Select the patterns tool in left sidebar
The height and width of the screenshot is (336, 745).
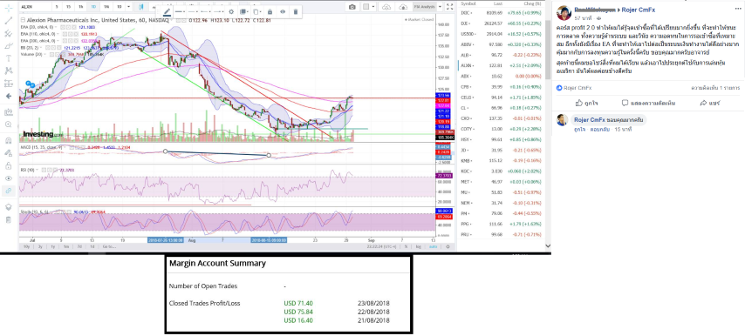point(8,71)
